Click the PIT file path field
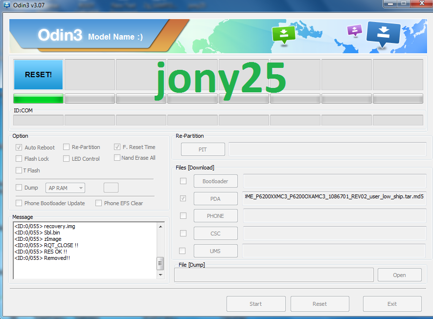 (x=327, y=149)
